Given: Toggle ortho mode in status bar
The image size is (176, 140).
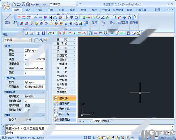Looking at the screenshot, I should pos(94,138).
